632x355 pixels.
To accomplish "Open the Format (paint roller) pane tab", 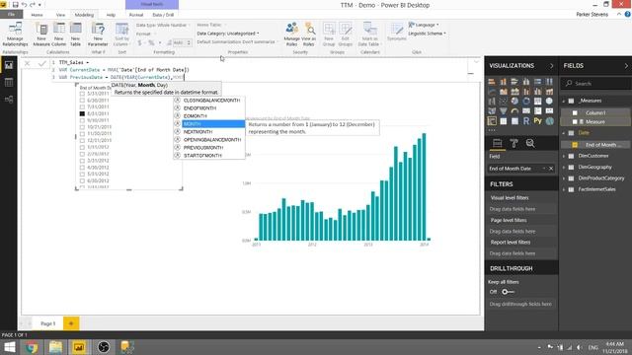I will 513,143.
